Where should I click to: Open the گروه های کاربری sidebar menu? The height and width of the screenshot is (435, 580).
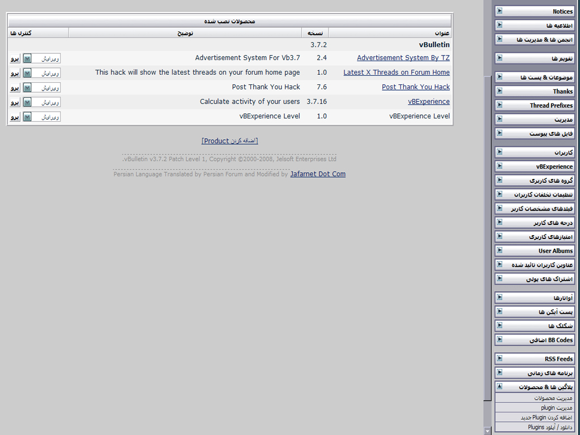(x=535, y=180)
